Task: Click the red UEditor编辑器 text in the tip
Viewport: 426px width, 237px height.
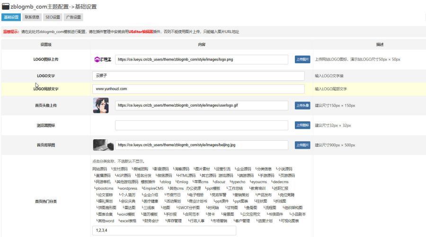Action: coord(141,32)
